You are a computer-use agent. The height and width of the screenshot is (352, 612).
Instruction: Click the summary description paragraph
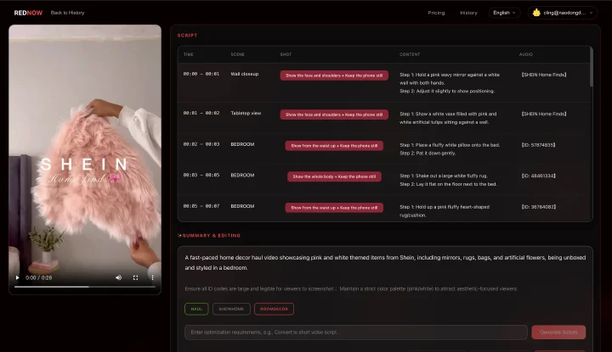pyautogui.click(x=385, y=262)
